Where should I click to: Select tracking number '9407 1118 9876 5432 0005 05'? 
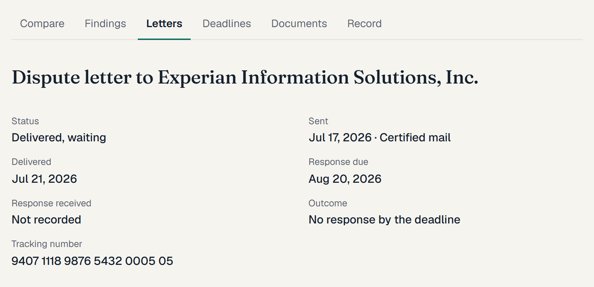(92, 261)
